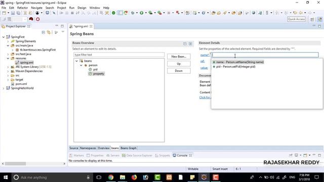The height and width of the screenshot is (182, 324).
Task: Click the Up button
Action: 179,64
